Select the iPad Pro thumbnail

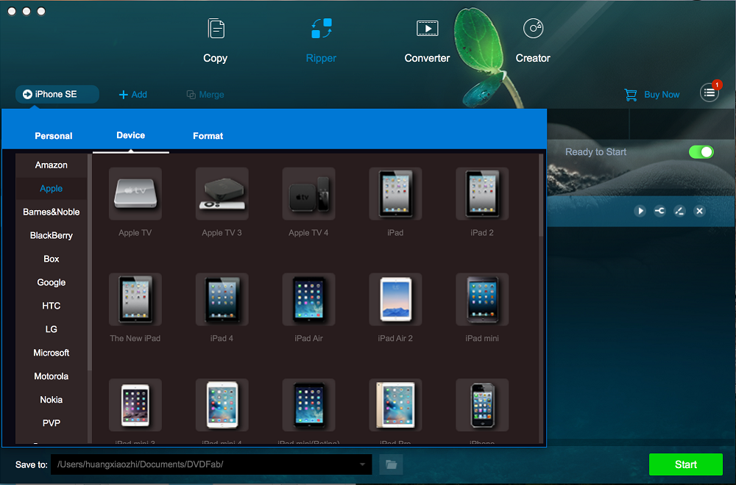pyautogui.click(x=395, y=405)
